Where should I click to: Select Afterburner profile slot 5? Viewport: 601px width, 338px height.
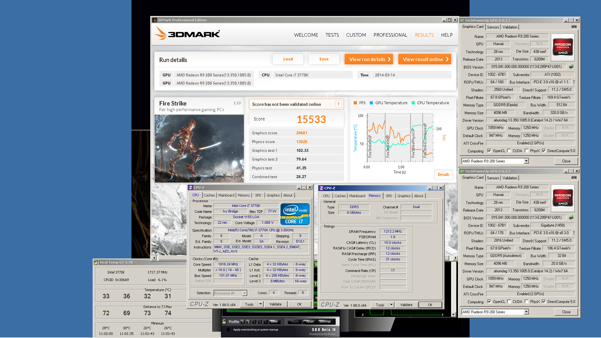point(266,322)
